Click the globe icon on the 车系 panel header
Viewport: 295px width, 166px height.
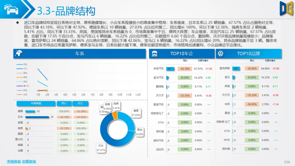(x=18, y=54)
